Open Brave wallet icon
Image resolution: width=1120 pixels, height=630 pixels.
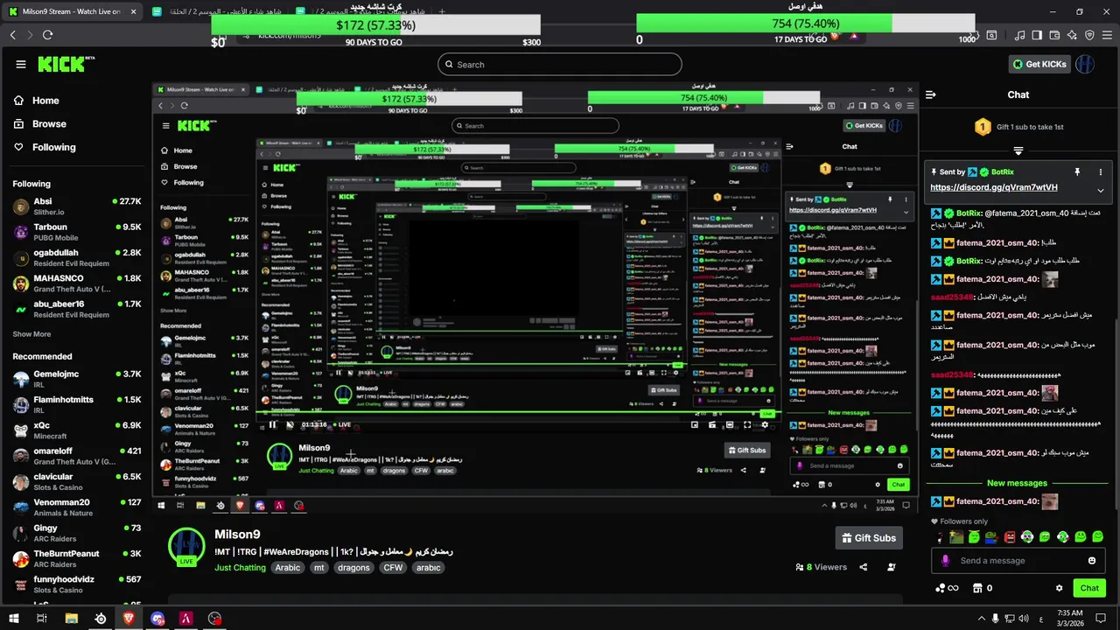[1054, 35]
